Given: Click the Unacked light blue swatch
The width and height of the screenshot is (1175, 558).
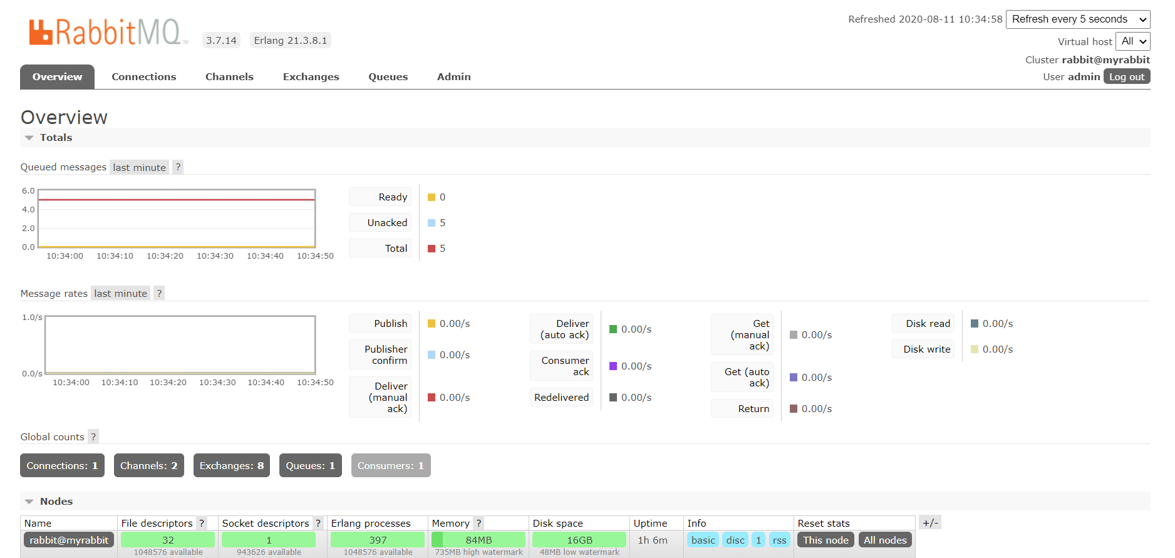Looking at the screenshot, I should pyautogui.click(x=432, y=223).
